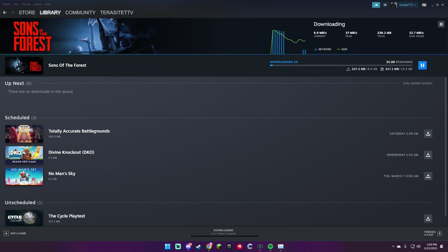This screenshot has width=448, height=252.
Task: Download No Man's Sky update now
Action: coord(428,176)
